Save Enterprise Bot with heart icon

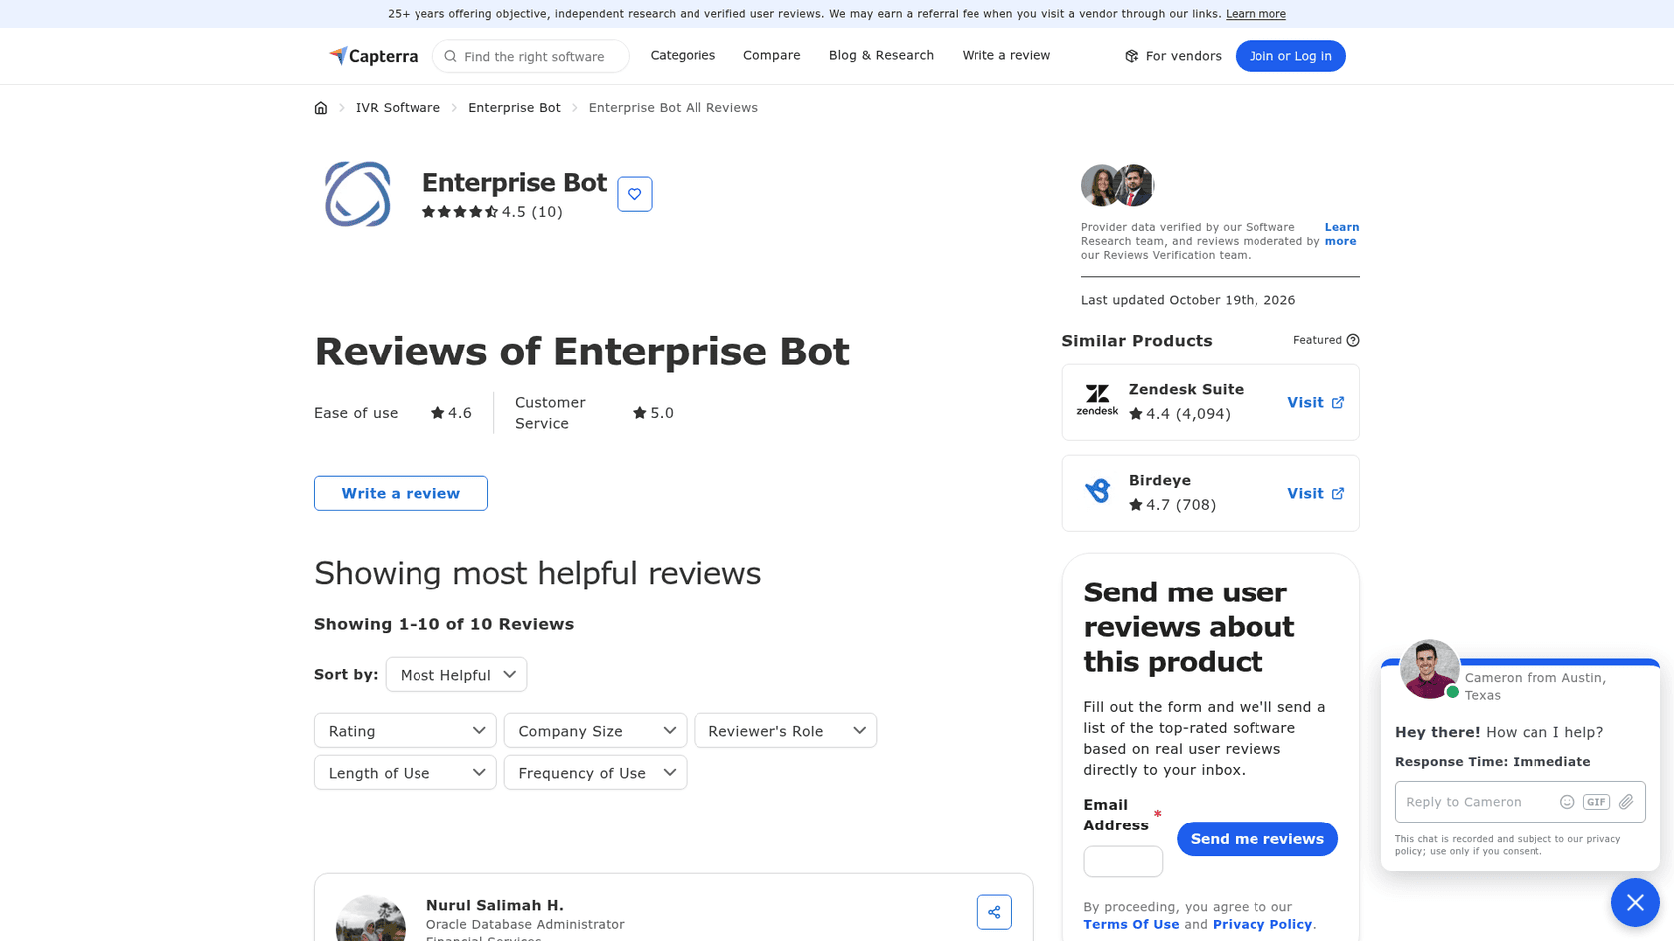coord(634,194)
